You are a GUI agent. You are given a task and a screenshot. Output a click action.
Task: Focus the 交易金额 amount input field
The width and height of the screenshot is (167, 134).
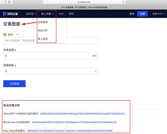51,56
